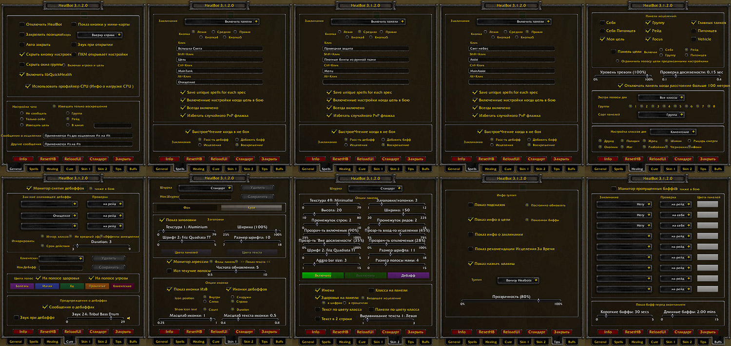Uncheck Сообщения о дебаффах checkbox
Viewport: 731px width, 346px height.
tap(45, 307)
